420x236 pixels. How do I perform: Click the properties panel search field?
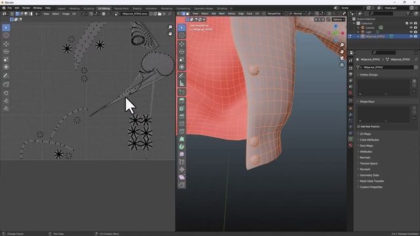[x=383, y=52]
